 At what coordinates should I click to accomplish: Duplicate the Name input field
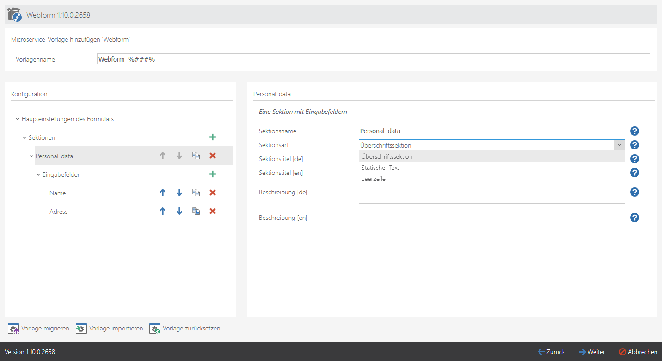pyautogui.click(x=196, y=193)
